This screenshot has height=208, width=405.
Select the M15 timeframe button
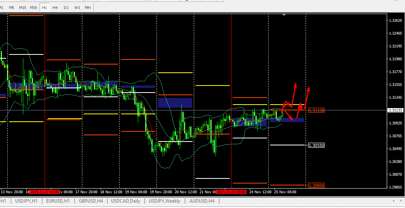pyautogui.click(x=23, y=7)
